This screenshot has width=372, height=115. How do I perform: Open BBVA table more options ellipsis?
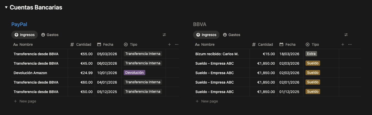(x=350, y=44)
